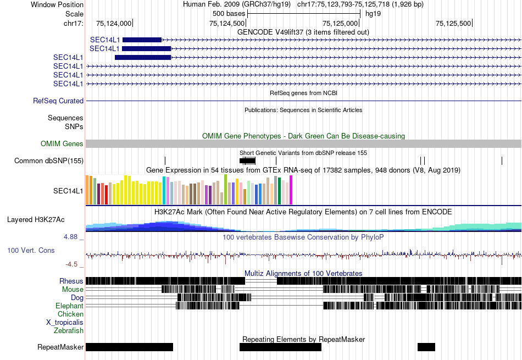522x360 pixels.
Task: Click the 'Mouse' alignment row label
Action: point(73,290)
